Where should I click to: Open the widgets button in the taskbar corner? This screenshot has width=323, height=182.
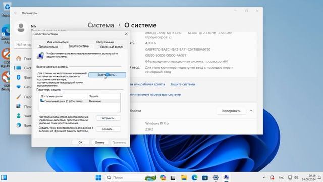click(4, 177)
